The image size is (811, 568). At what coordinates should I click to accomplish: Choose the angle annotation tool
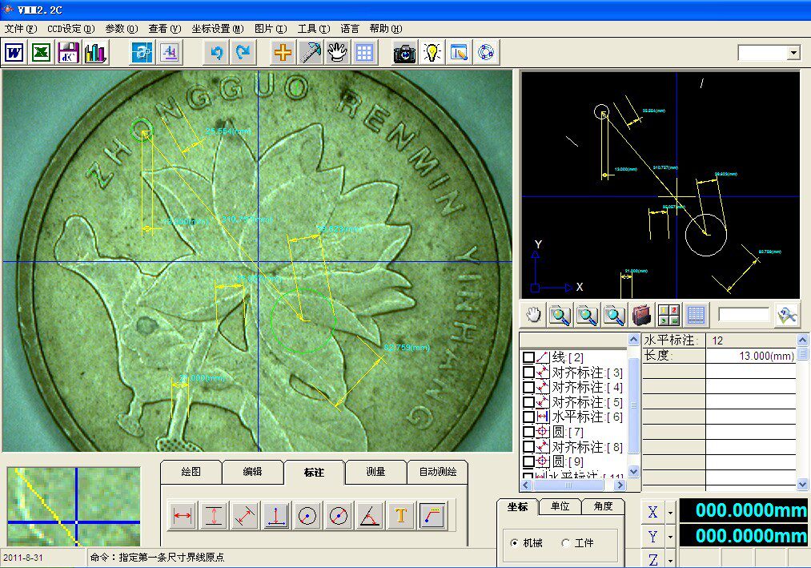click(370, 516)
